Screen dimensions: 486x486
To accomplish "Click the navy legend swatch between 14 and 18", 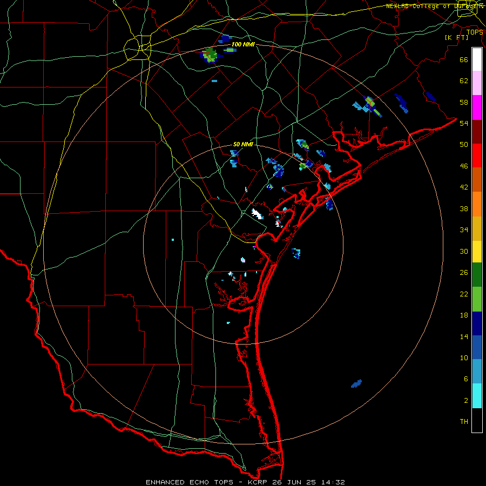I will pos(477,323).
